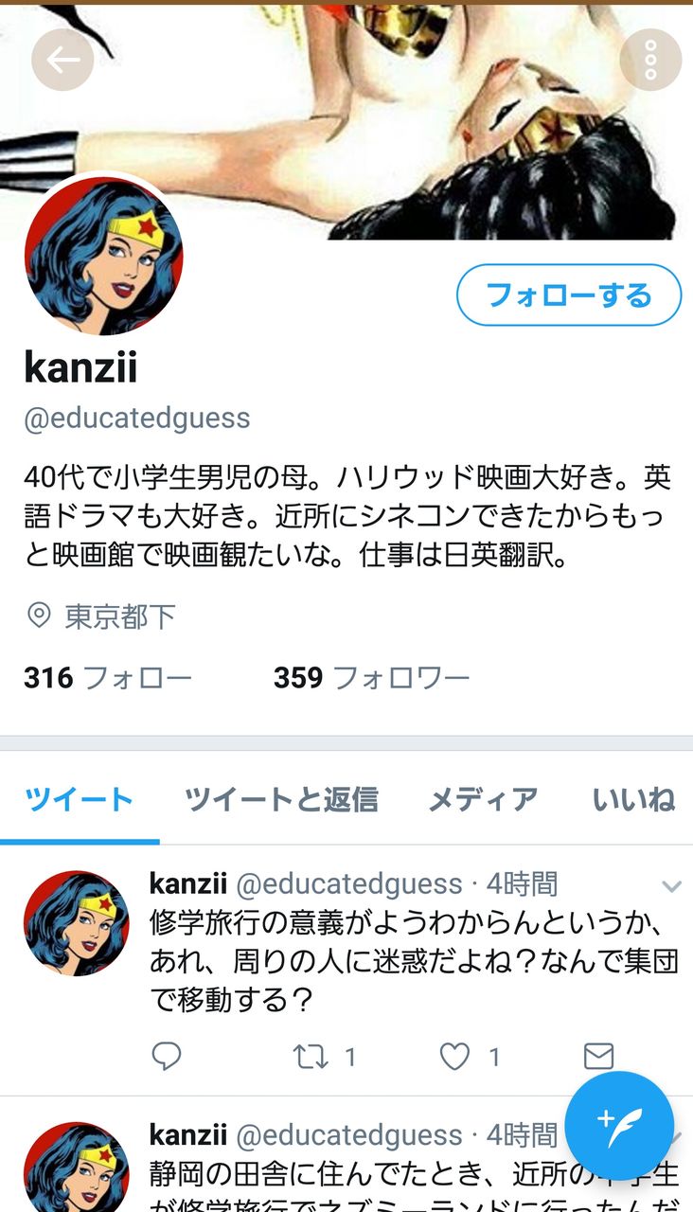Tap the first tweet's avatar thumbnail
693x1212 pixels.
pos(77,923)
